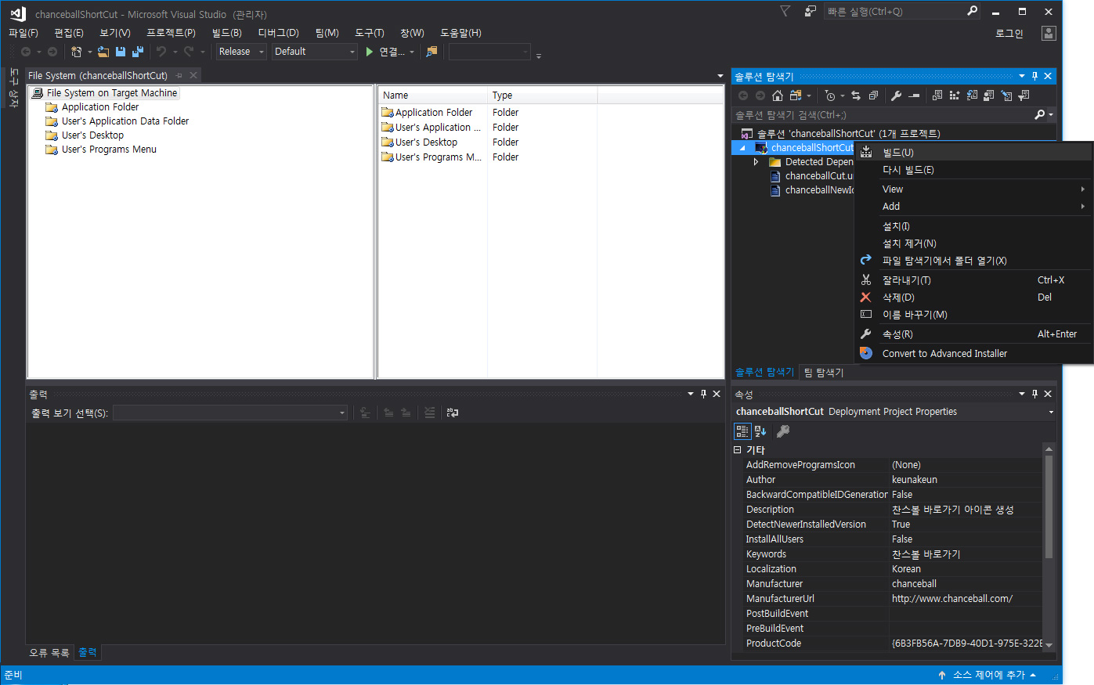Screen dimensions: 1094x685
Task: Click the pending changes filter clock icon
Action: click(830, 96)
